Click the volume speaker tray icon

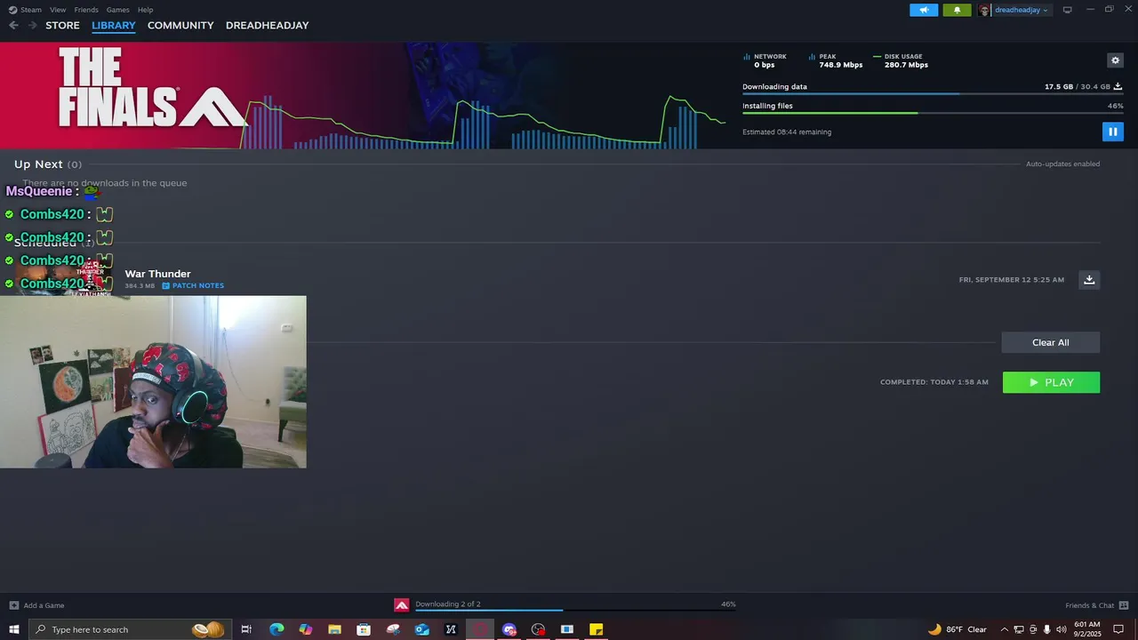[x=1061, y=629]
